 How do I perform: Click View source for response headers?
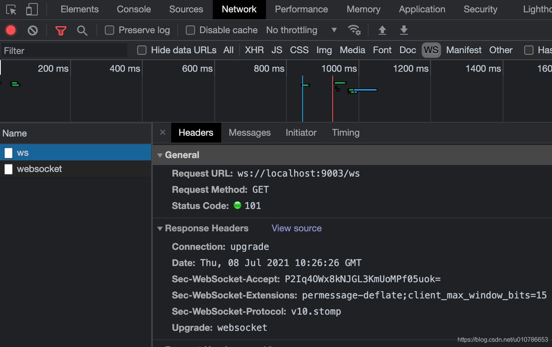pos(296,228)
